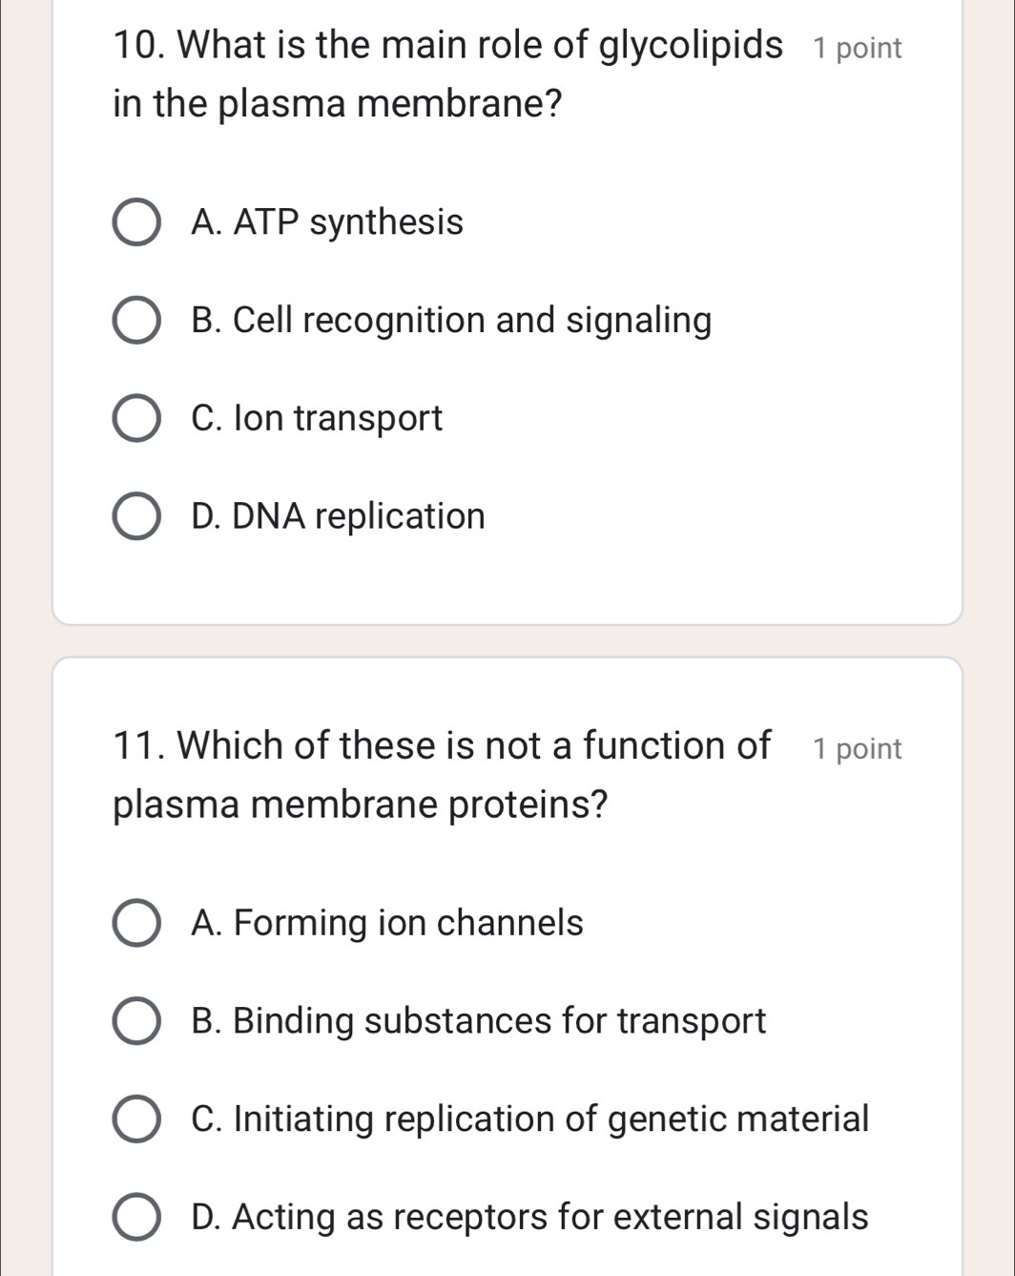Viewport: 1015px width, 1276px height.
Task: Click the radio circle beside Forming ion channels
Action: pyautogui.click(x=135, y=923)
